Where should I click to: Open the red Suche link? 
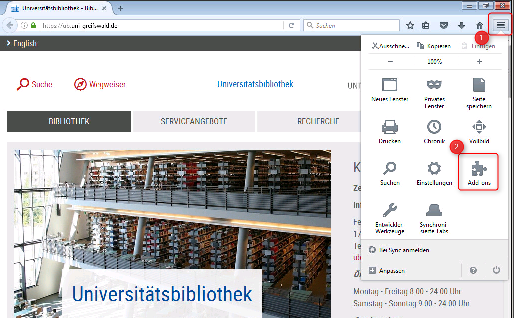point(35,84)
